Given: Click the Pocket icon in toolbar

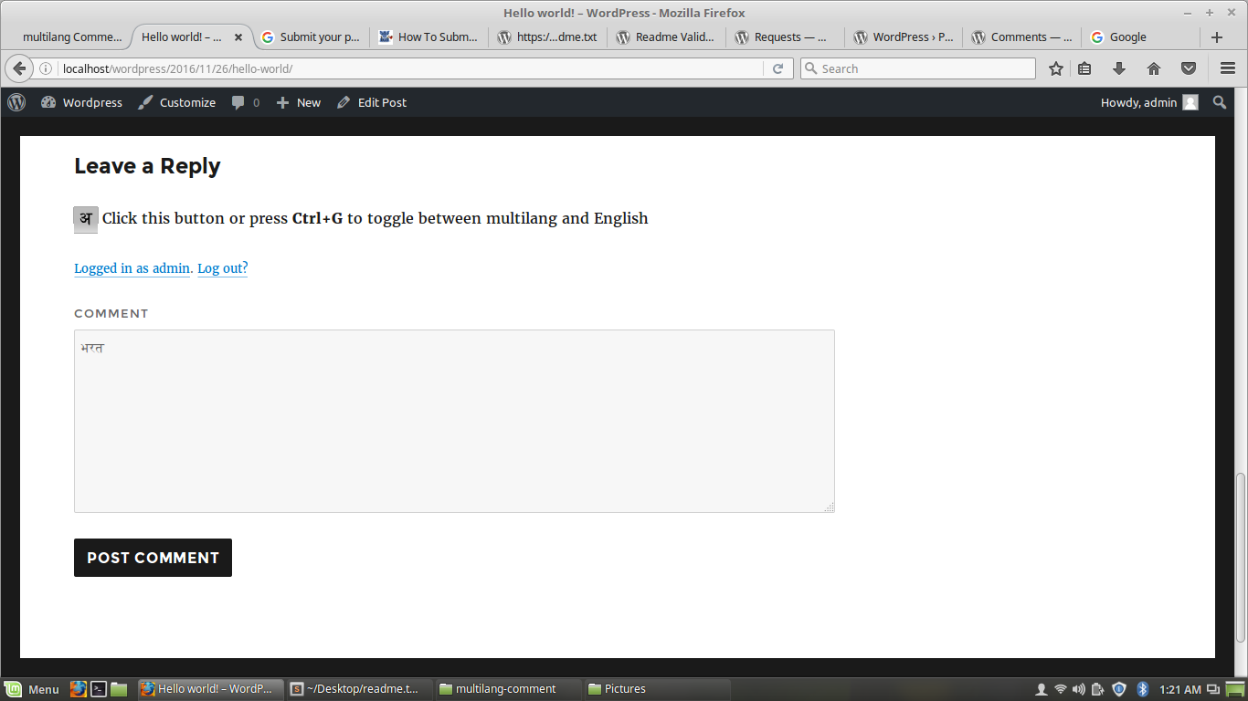Looking at the screenshot, I should tap(1189, 68).
